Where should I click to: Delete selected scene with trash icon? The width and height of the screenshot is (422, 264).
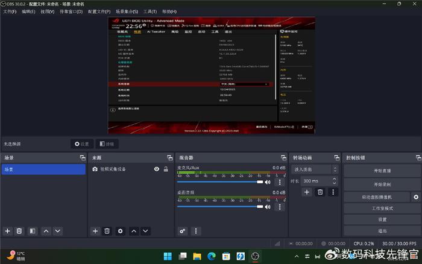coord(19,231)
